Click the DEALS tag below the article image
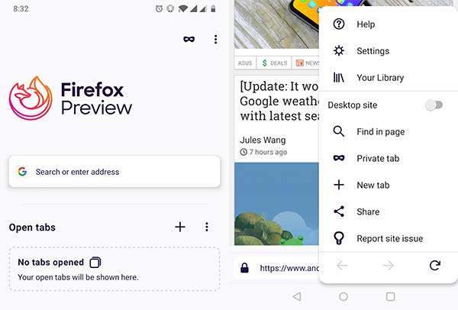Image resolution: width=458 pixels, height=310 pixels. (x=275, y=63)
